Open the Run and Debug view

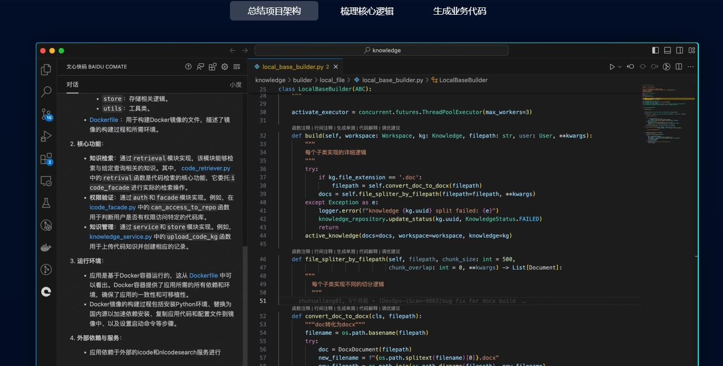[46, 137]
